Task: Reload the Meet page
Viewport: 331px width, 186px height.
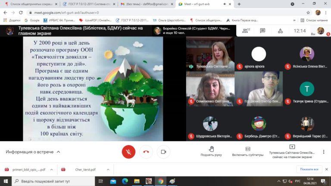Action: point(21,12)
